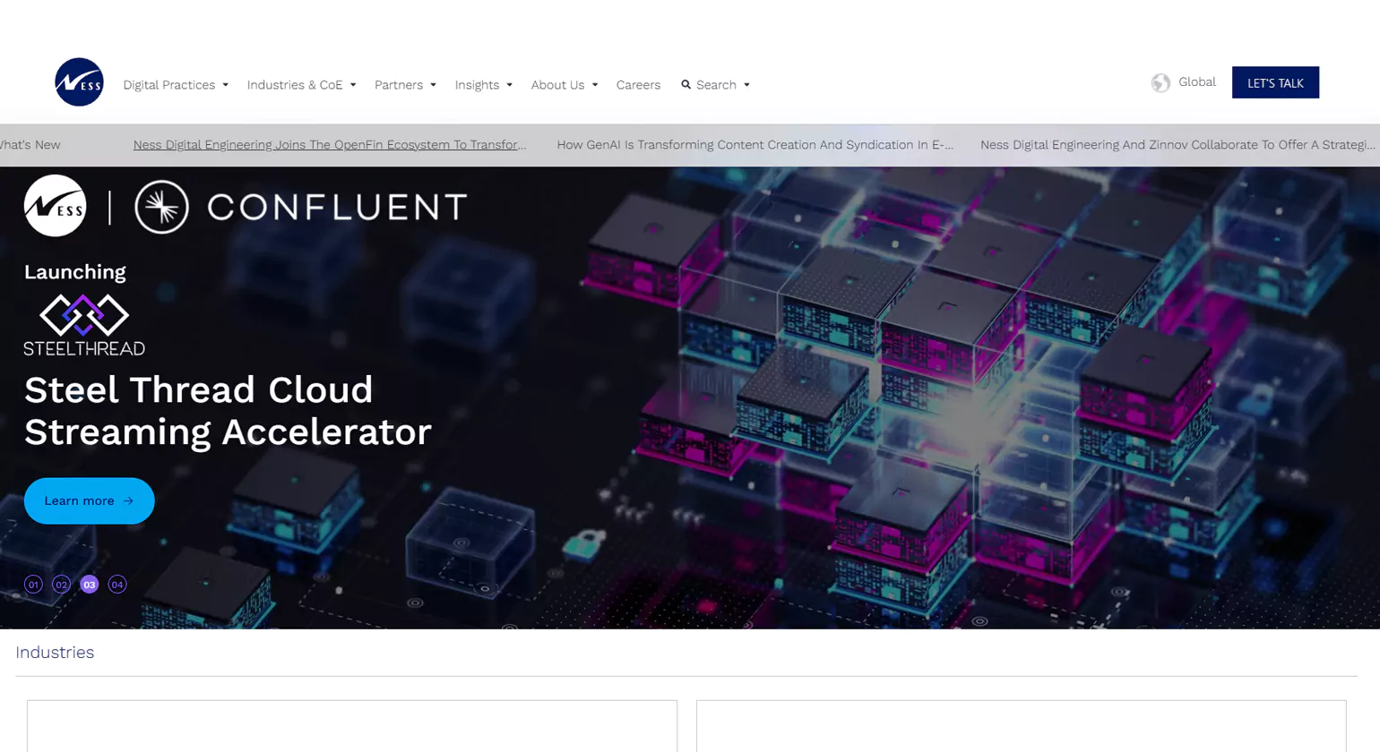Switch to slide 01 in the carousel

(x=33, y=585)
